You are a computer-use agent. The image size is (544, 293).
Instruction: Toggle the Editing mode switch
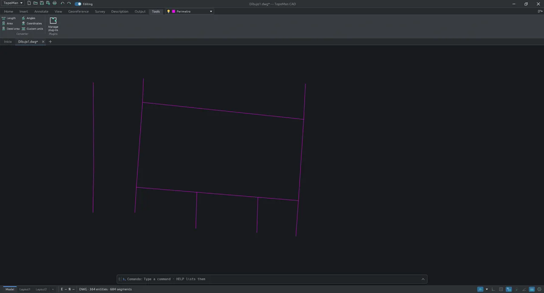coord(78,4)
